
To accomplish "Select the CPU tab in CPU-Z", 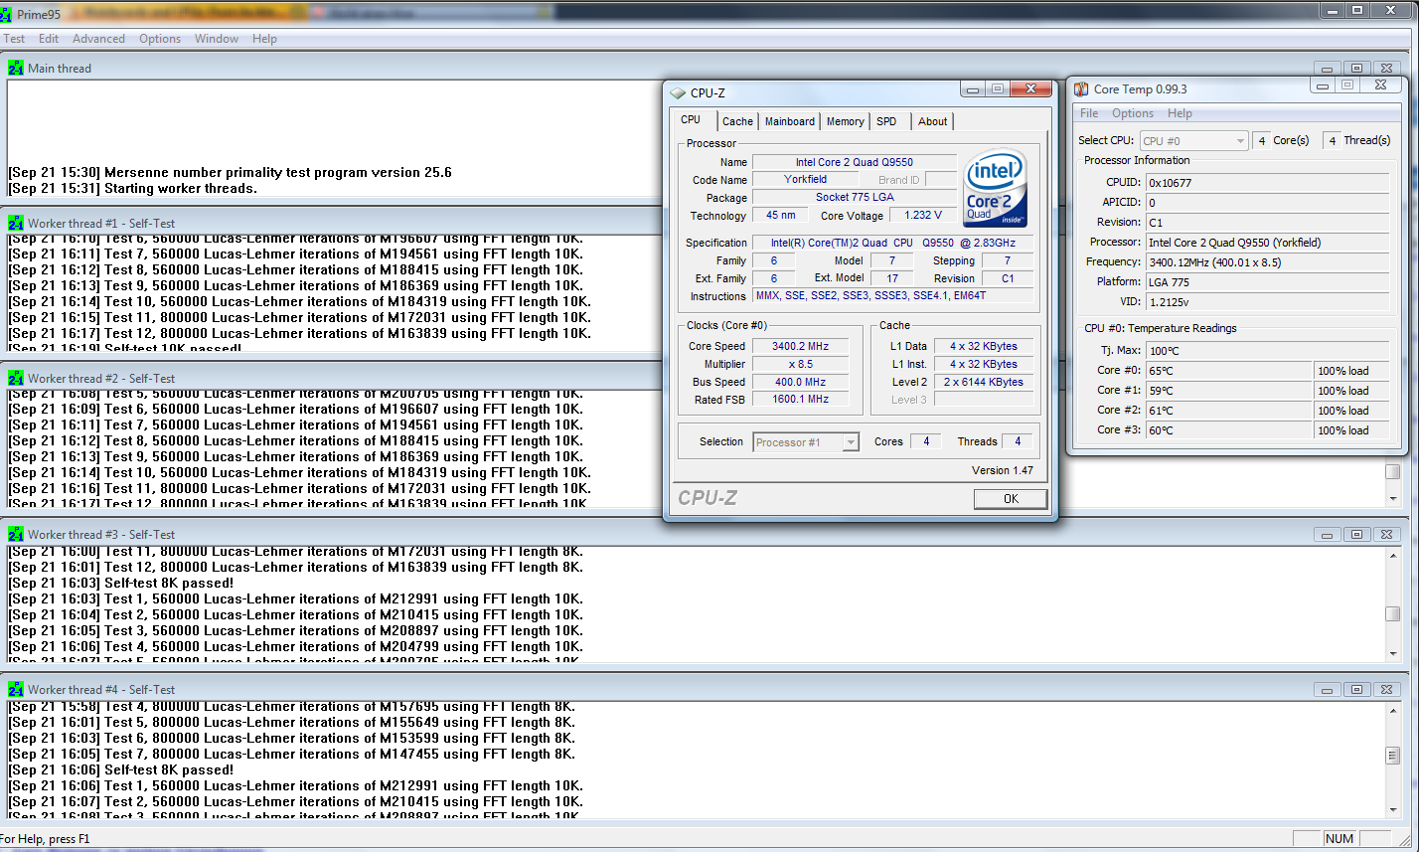I will pos(691,119).
